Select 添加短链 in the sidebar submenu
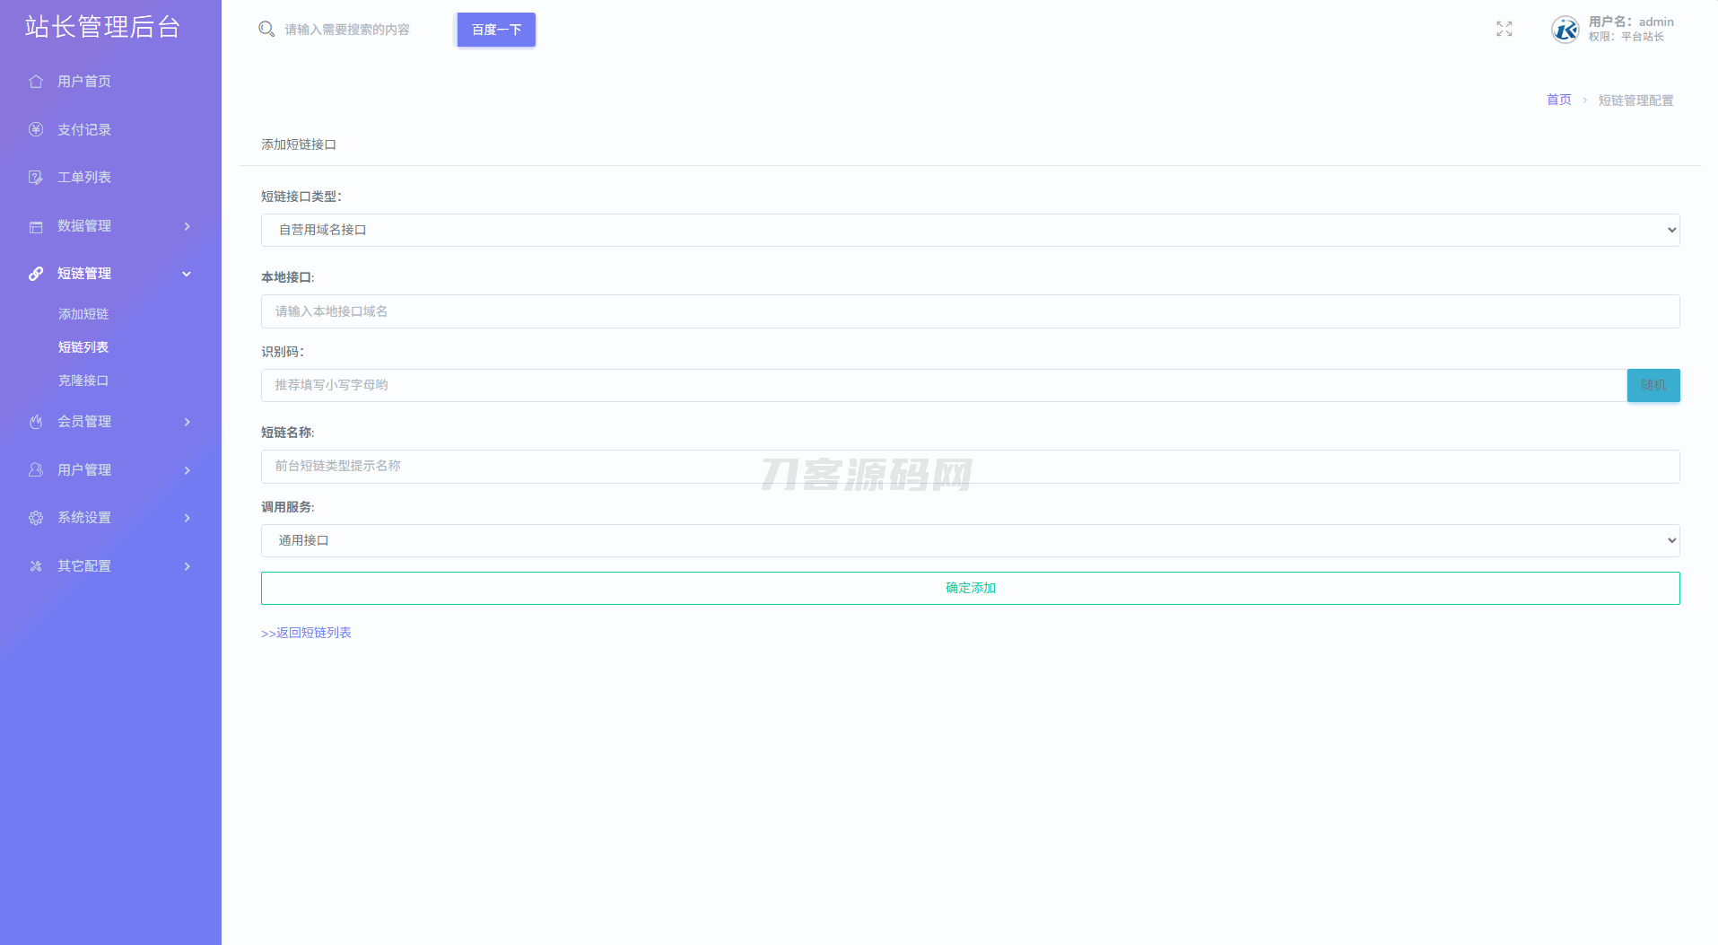The height and width of the screenshot is (945, 1718). (x=83, y=314)
